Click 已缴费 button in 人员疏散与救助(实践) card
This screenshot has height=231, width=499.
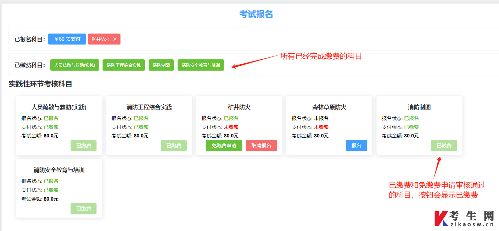pyautogui.click(x=84, y=146)
